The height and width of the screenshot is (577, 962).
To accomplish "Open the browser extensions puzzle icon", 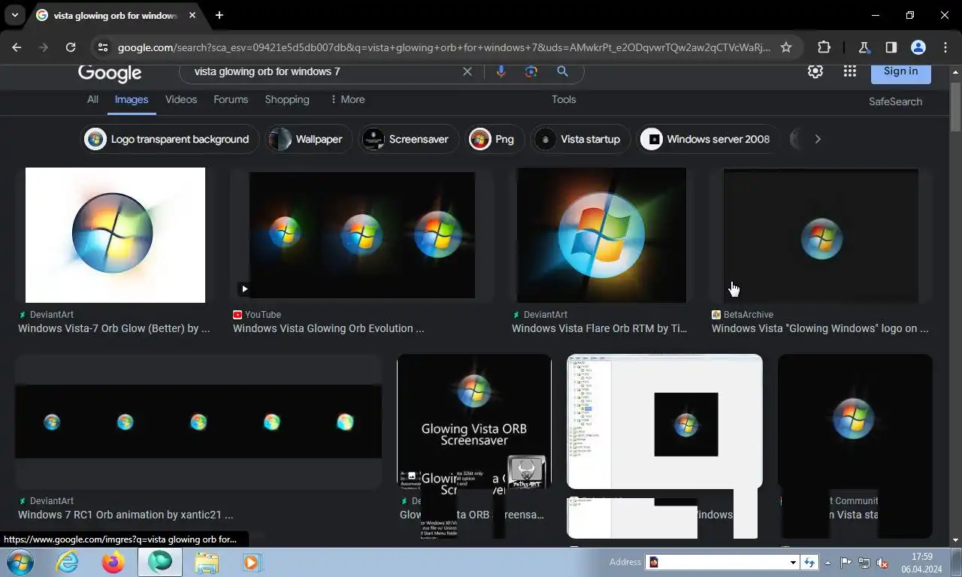I will tap(824, 47).
